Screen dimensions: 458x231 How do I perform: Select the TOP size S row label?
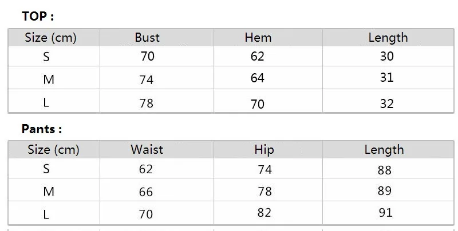pos(46,57)
